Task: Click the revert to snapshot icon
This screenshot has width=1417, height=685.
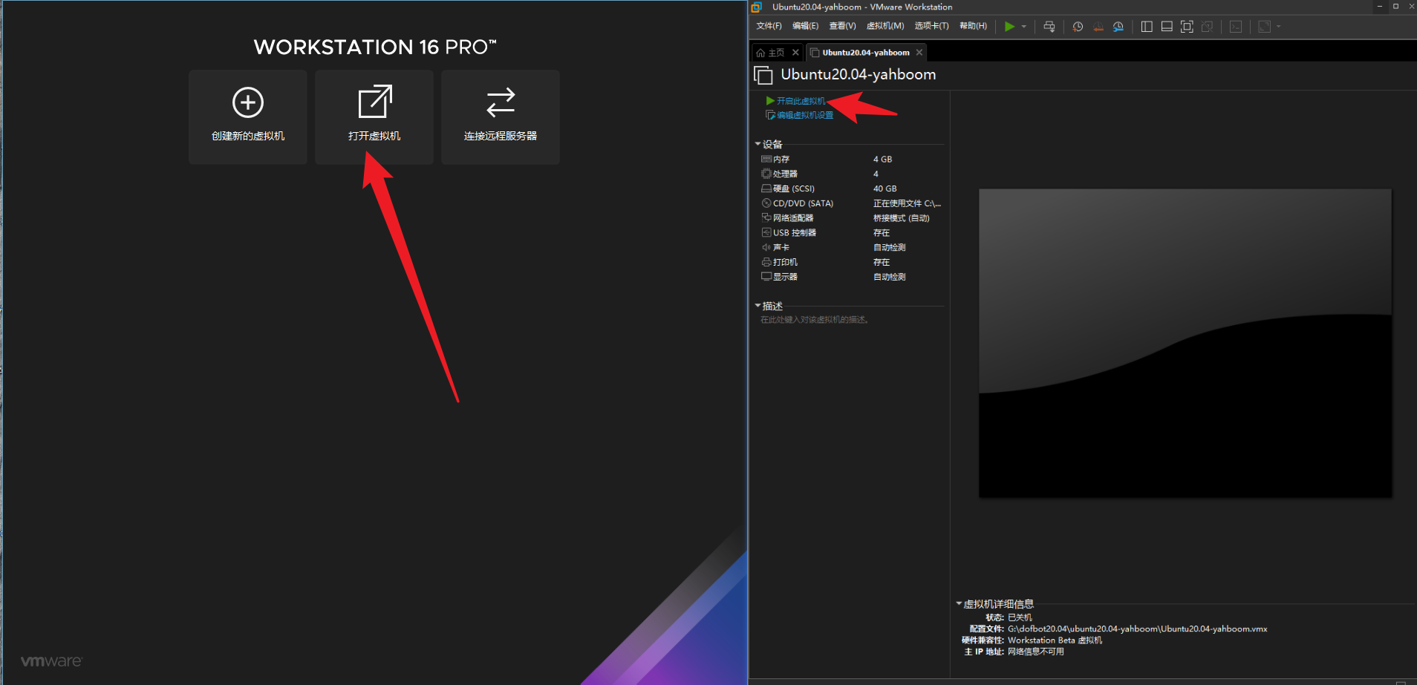Action: point(1098,27)
